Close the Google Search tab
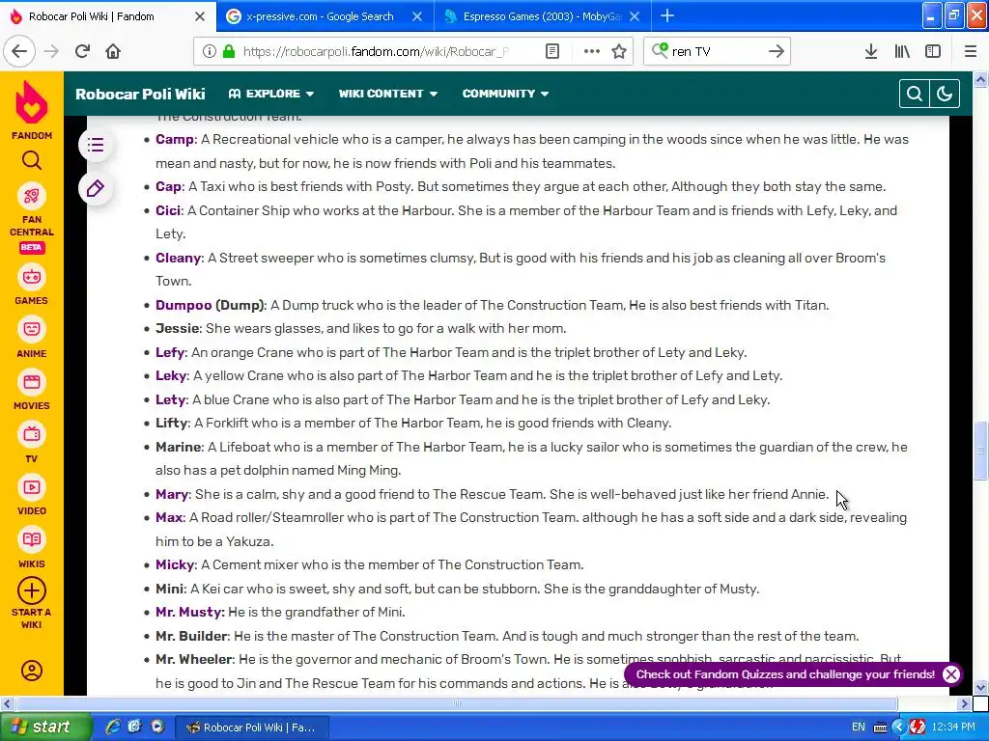 (x=417, y=16)
